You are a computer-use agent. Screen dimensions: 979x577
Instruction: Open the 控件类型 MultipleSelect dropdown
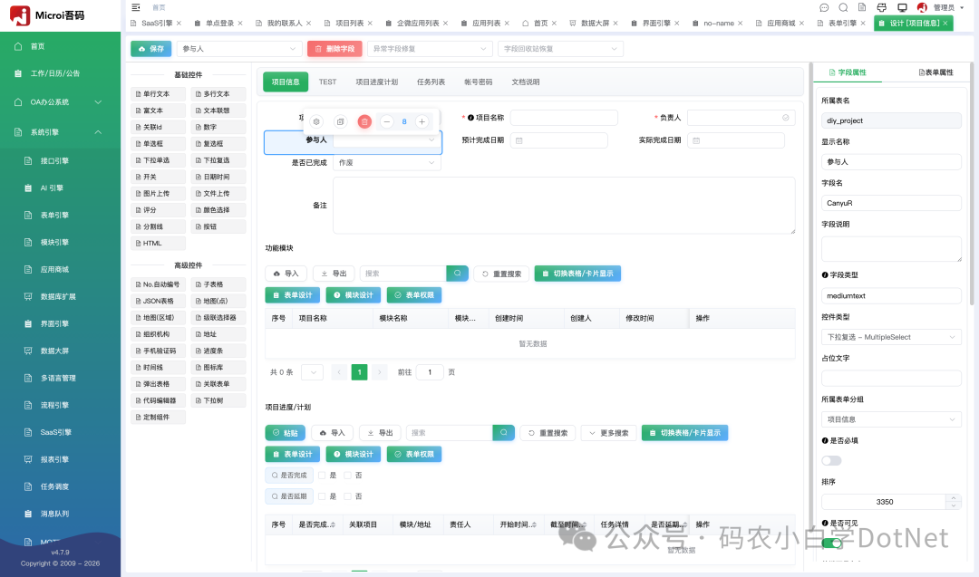pos(891,336)
